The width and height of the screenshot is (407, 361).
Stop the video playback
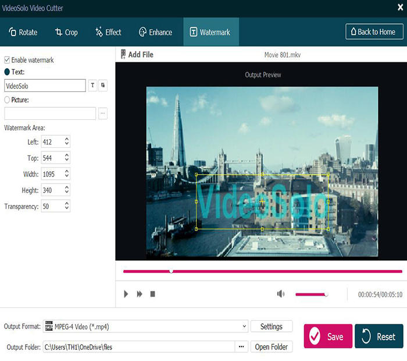coord(152,294)
